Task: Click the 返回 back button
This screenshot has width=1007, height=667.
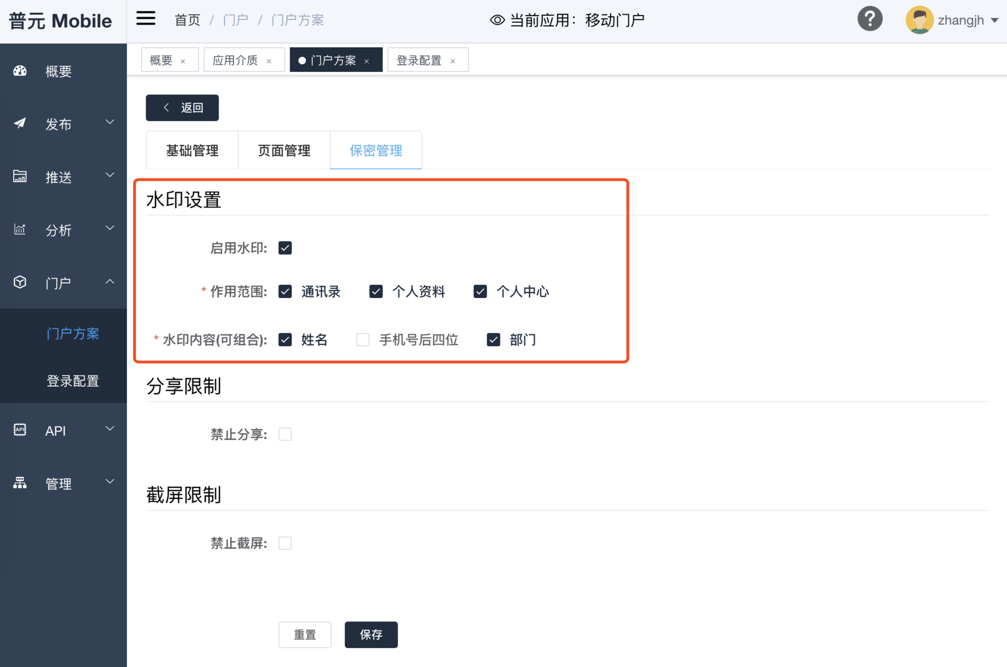Action: click(182, 108)
